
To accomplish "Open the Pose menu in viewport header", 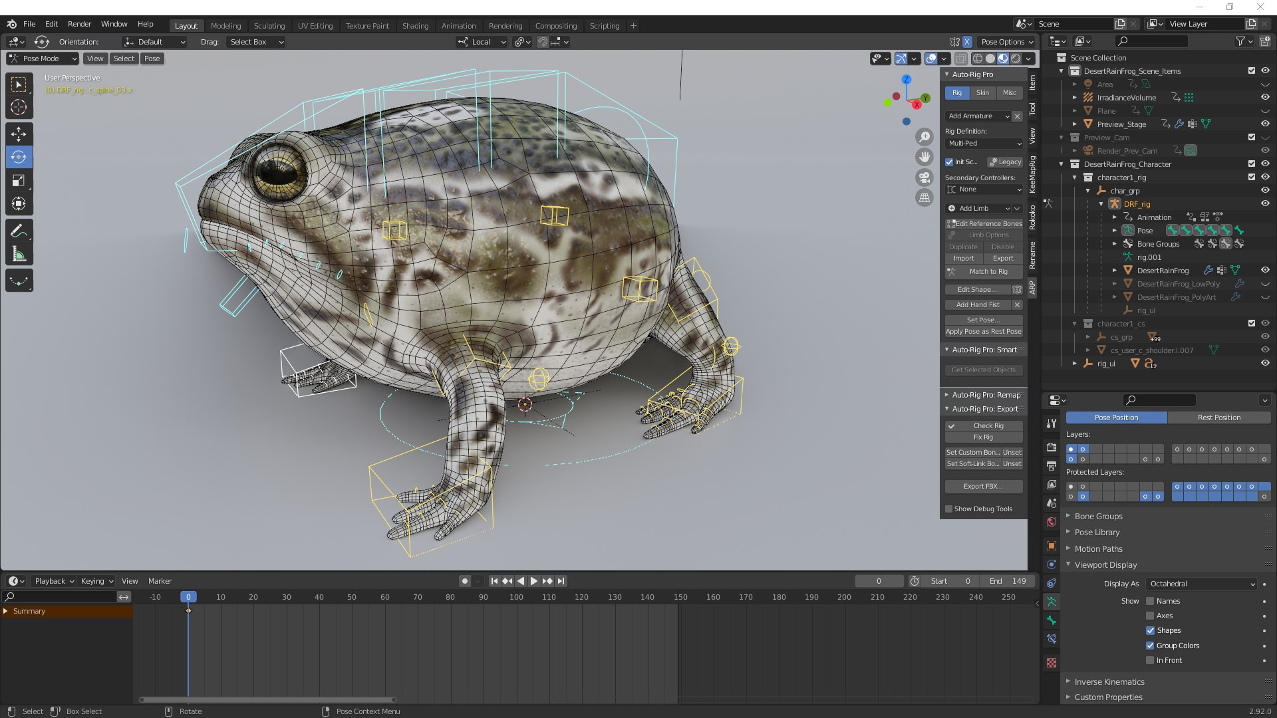I will pyautogui.click(x=152, y=59).
